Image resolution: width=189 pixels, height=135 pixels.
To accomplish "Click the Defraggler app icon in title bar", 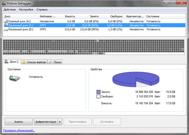I will (x=4, y=3).
